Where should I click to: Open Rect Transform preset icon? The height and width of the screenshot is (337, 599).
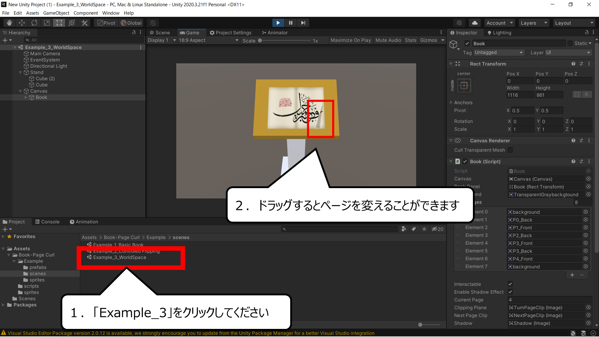coord(581,64)
